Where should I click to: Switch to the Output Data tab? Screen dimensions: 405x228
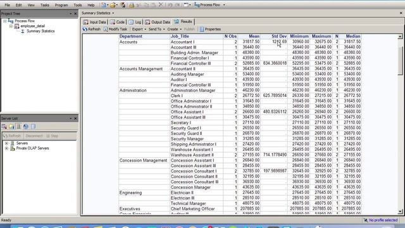click(158, 22)
